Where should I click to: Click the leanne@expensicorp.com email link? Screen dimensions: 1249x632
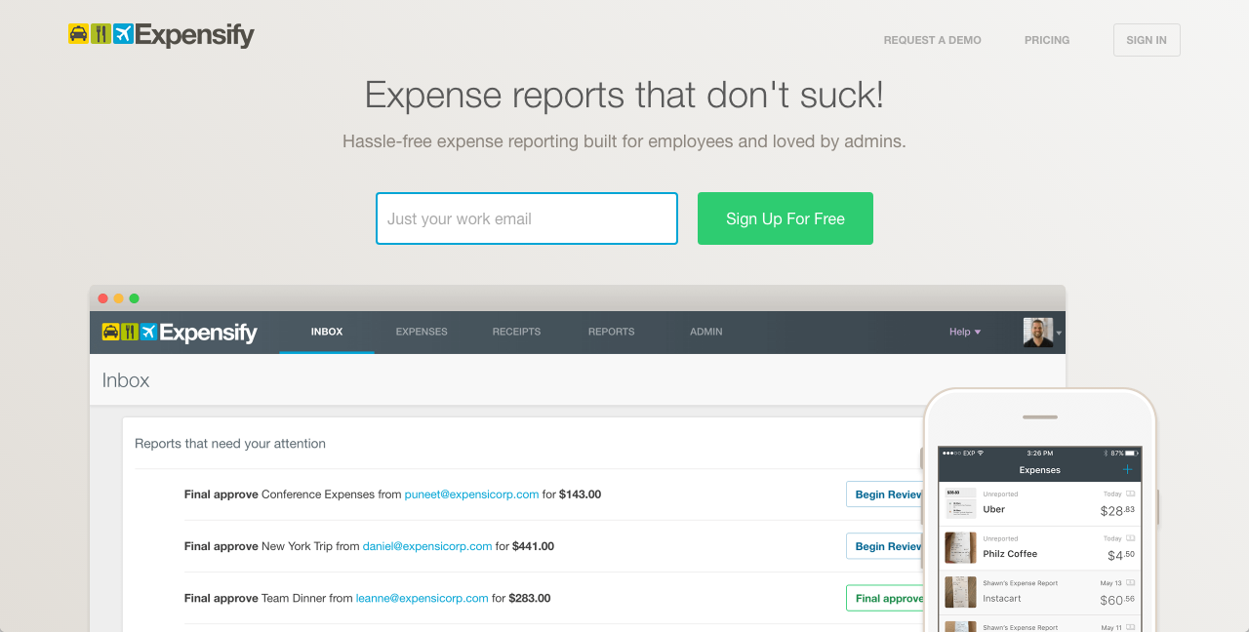point(422,598)
